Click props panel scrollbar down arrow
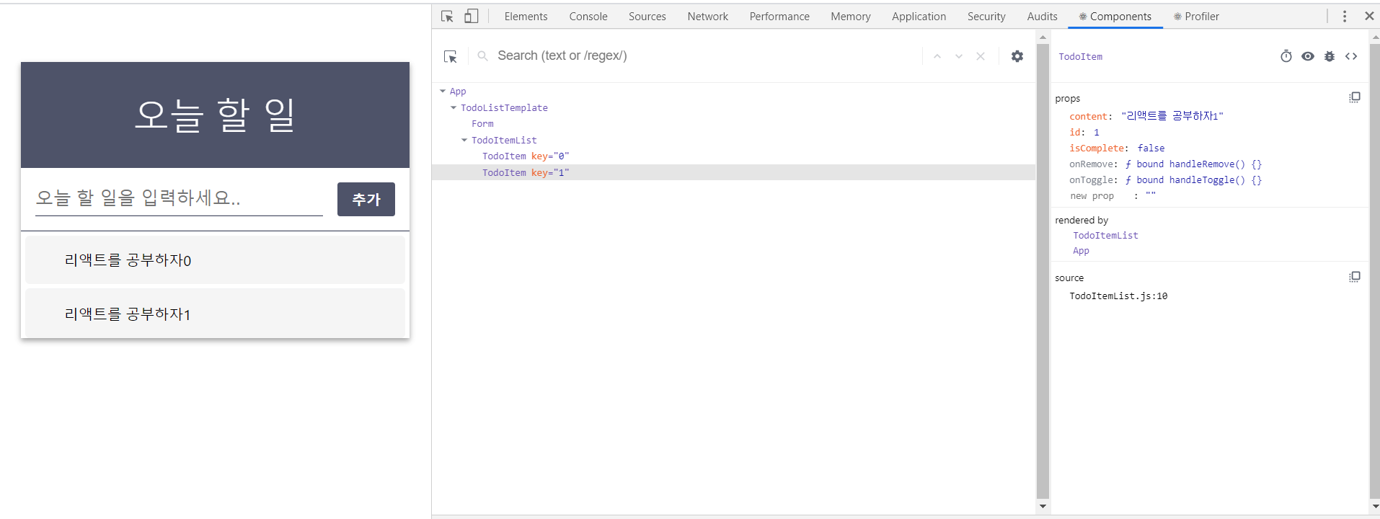 tap(1375, 507)
